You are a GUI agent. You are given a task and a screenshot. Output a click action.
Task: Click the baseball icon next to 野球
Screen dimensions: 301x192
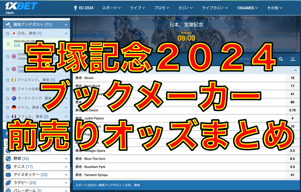pyautogui.click(x=8, y=159)
